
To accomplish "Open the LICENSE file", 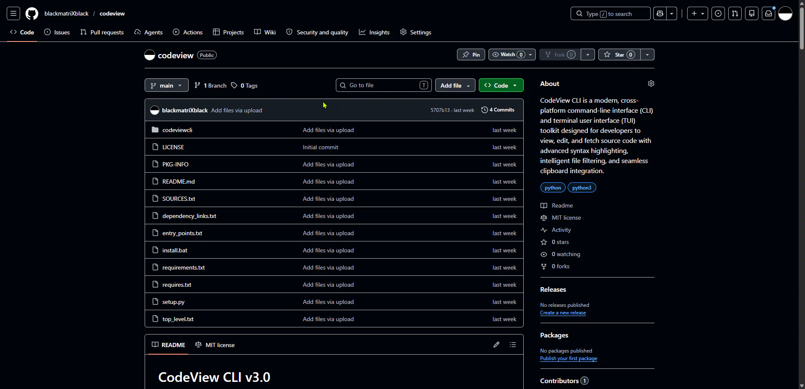I will (x=173, y=147).
